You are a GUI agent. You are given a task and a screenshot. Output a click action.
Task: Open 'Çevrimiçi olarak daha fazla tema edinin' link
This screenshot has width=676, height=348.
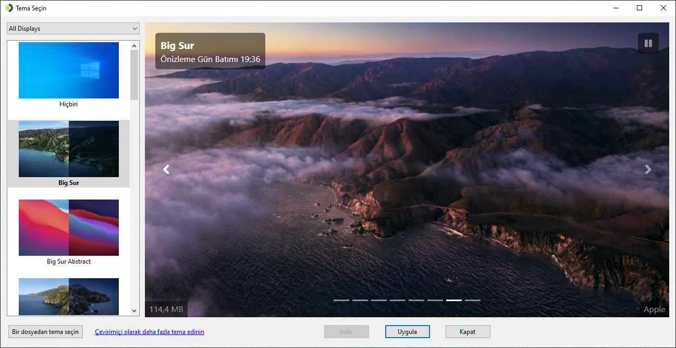coord(150,332)
